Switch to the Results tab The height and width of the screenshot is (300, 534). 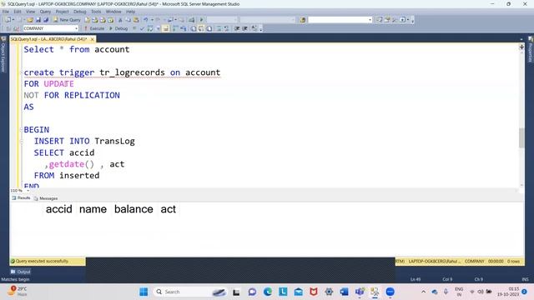coord(21,198)
